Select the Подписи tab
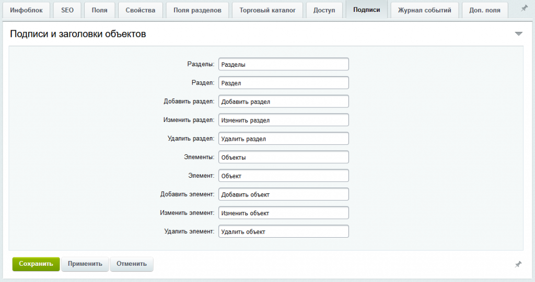Viewport: 535px width, 282px height. (x=366, y=10)
